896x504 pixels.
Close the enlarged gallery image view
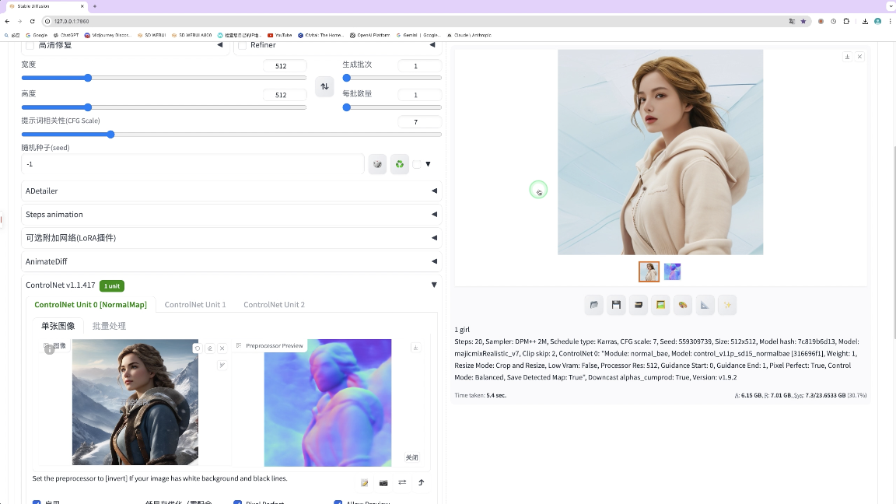859,57
